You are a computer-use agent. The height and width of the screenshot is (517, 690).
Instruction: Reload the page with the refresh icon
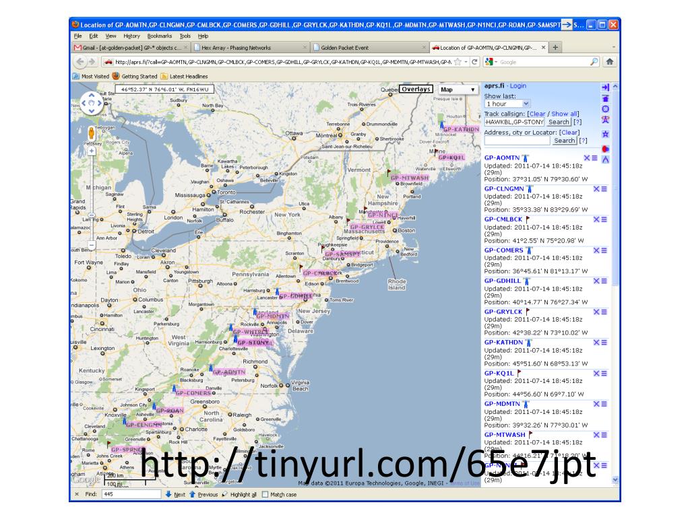click(x=474, y=62)
